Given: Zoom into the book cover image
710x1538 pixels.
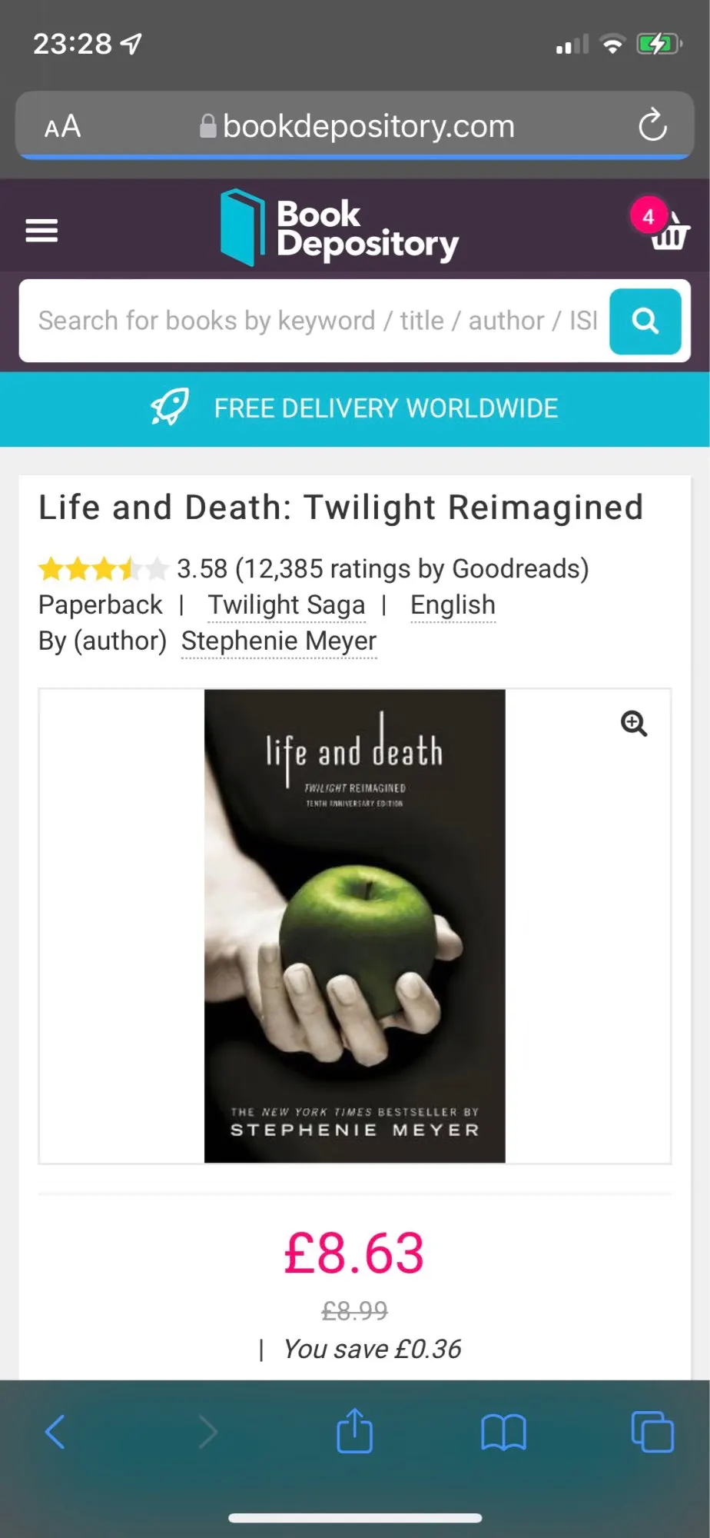Looking at the screenshot, I should pos(634,724).
